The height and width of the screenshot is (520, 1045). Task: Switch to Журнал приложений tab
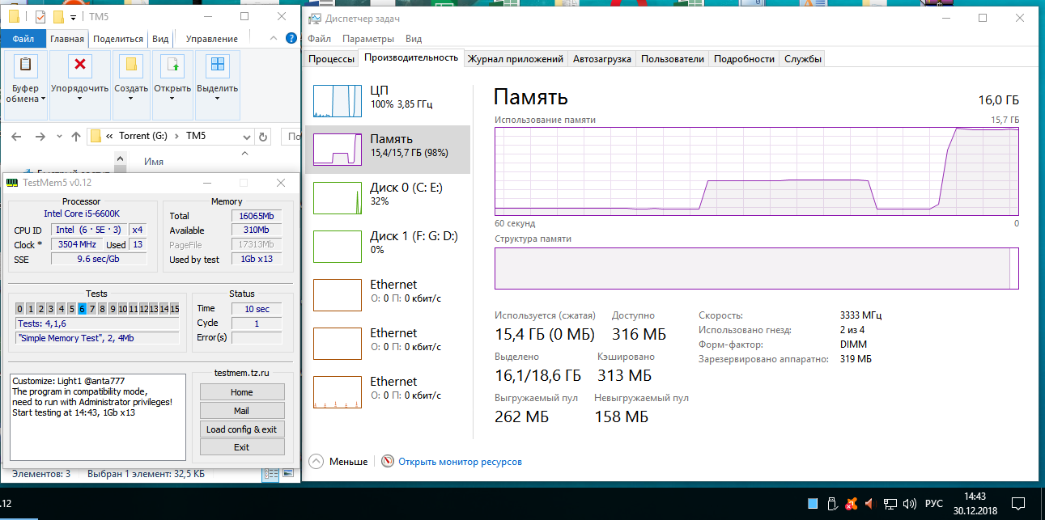[516, 58]
